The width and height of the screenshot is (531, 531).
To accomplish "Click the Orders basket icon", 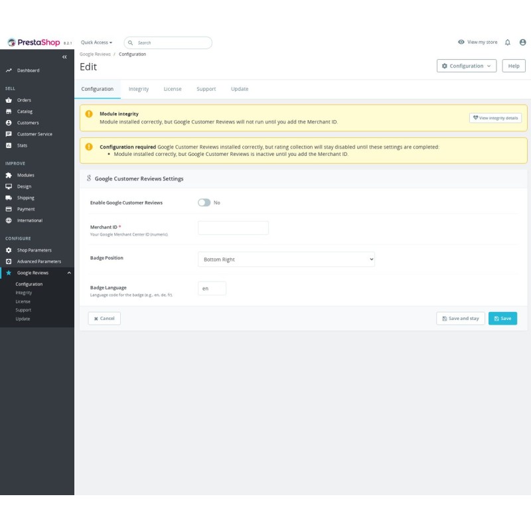I will 9,100.
